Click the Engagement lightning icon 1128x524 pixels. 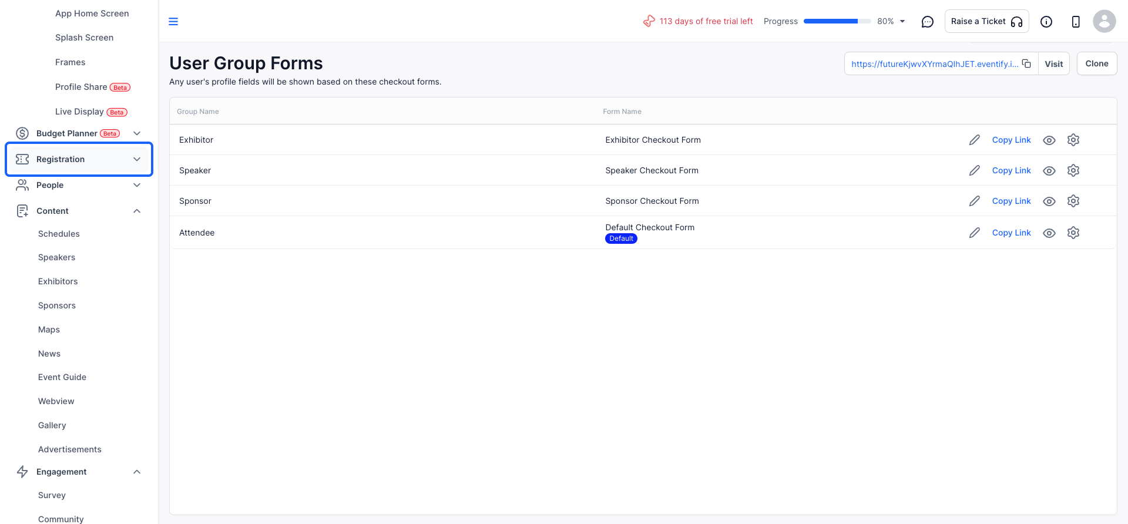(x=22, y=472)
